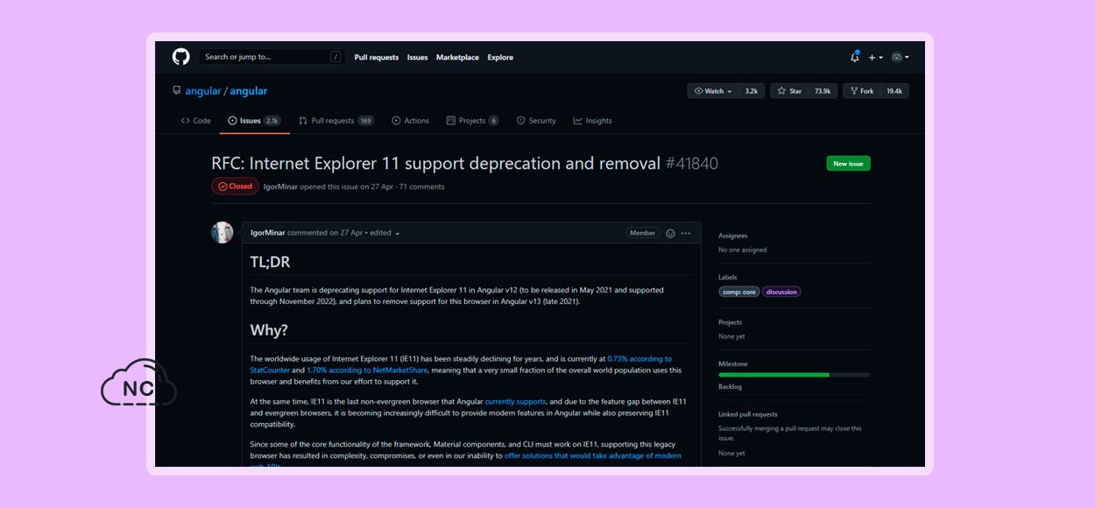The width and height of the screenshot is (1095, 508).
Task: Focus the 'Search or jump to...' field
Action: point(271,57)
